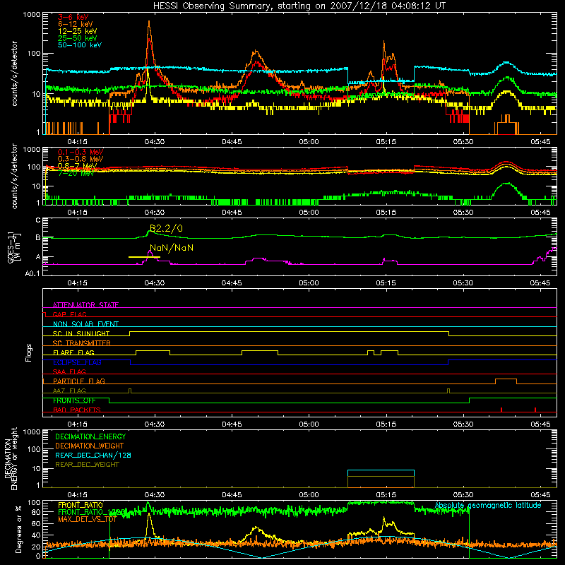Click the DECIMATION_ENERGY legend entry
Image resolution: width=565 pixels, height=565 pixels.
tap(90, 436)
